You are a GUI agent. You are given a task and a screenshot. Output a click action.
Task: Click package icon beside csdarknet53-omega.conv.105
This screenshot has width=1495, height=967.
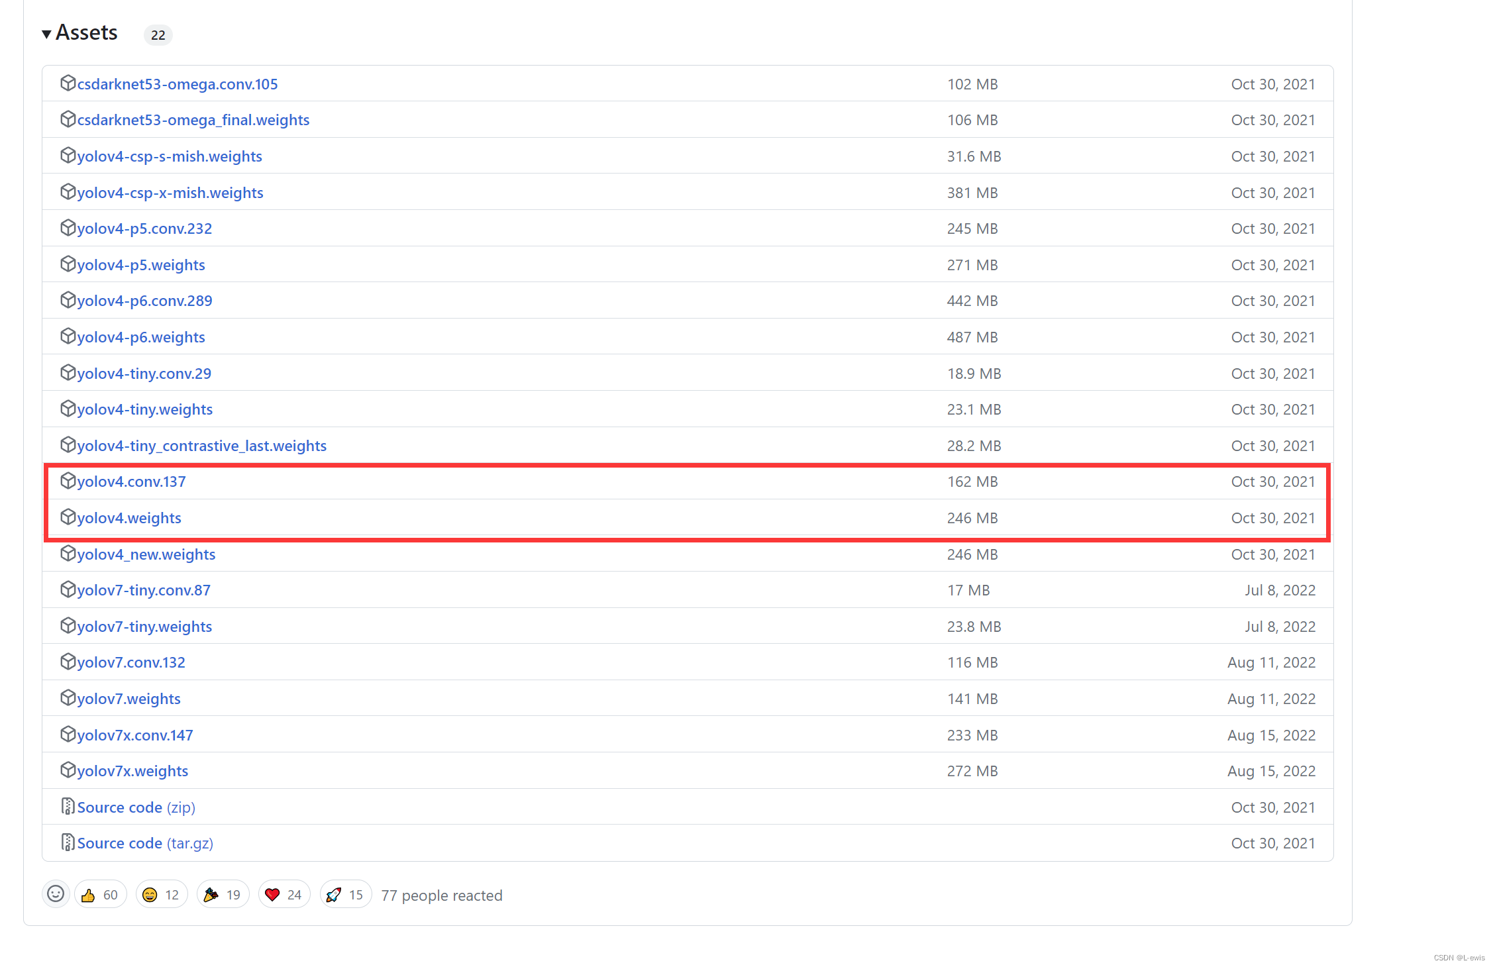68,83
